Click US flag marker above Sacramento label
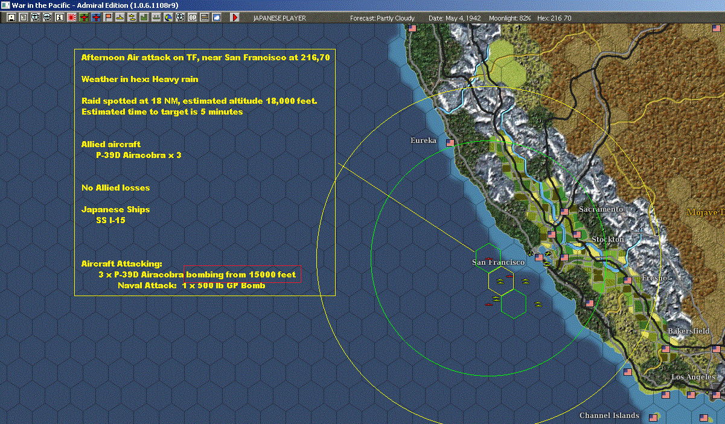Viewport: 725px width, 424px height. click(x=564, y=212)
